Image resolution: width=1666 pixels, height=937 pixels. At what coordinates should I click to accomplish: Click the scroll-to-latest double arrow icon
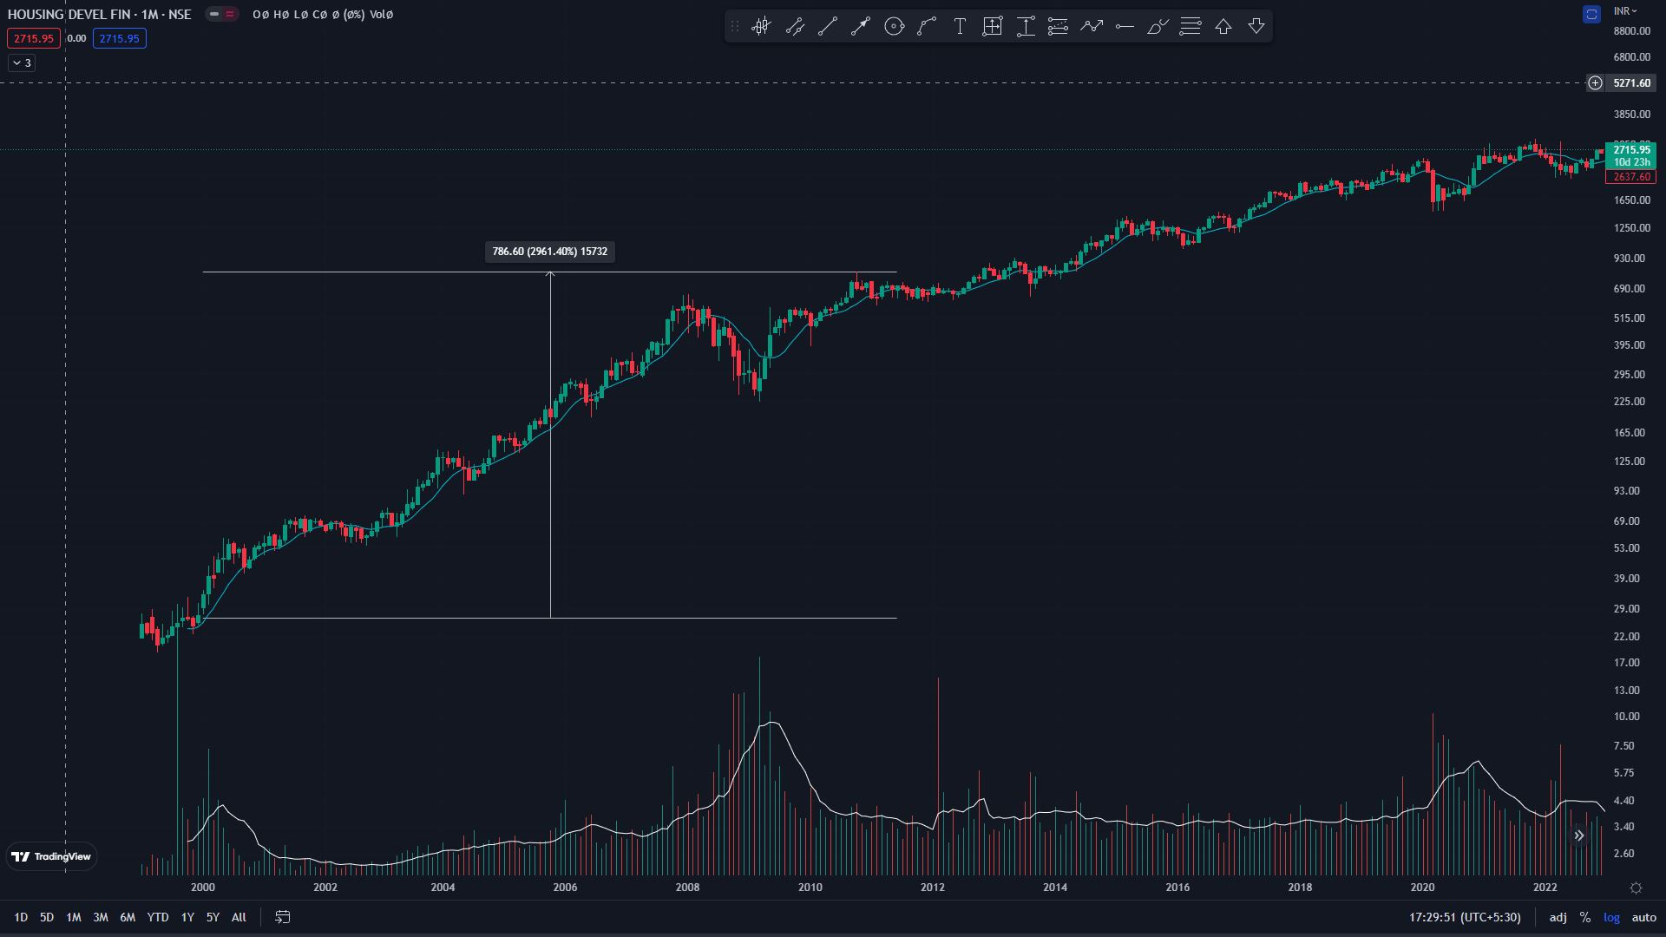(x=1579, y=835)
